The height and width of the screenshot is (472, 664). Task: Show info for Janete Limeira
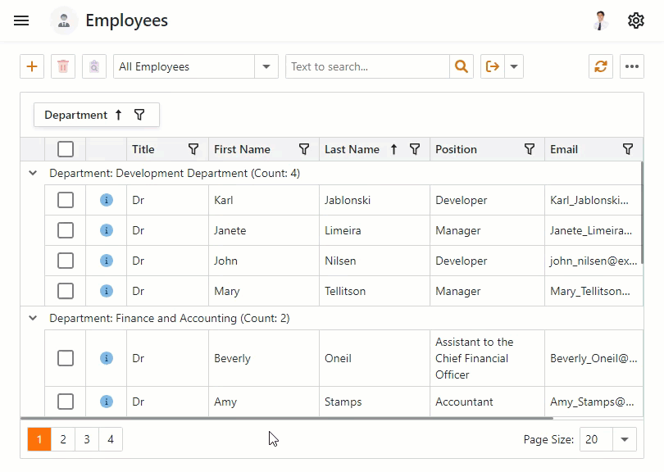pos(107,230)
